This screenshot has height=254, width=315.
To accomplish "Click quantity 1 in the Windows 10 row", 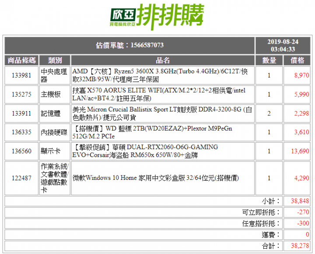I will [269, 178].
